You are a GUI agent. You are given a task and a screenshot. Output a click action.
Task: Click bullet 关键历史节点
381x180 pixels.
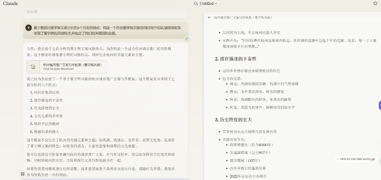pyautogui.click(x=234, y=140)
